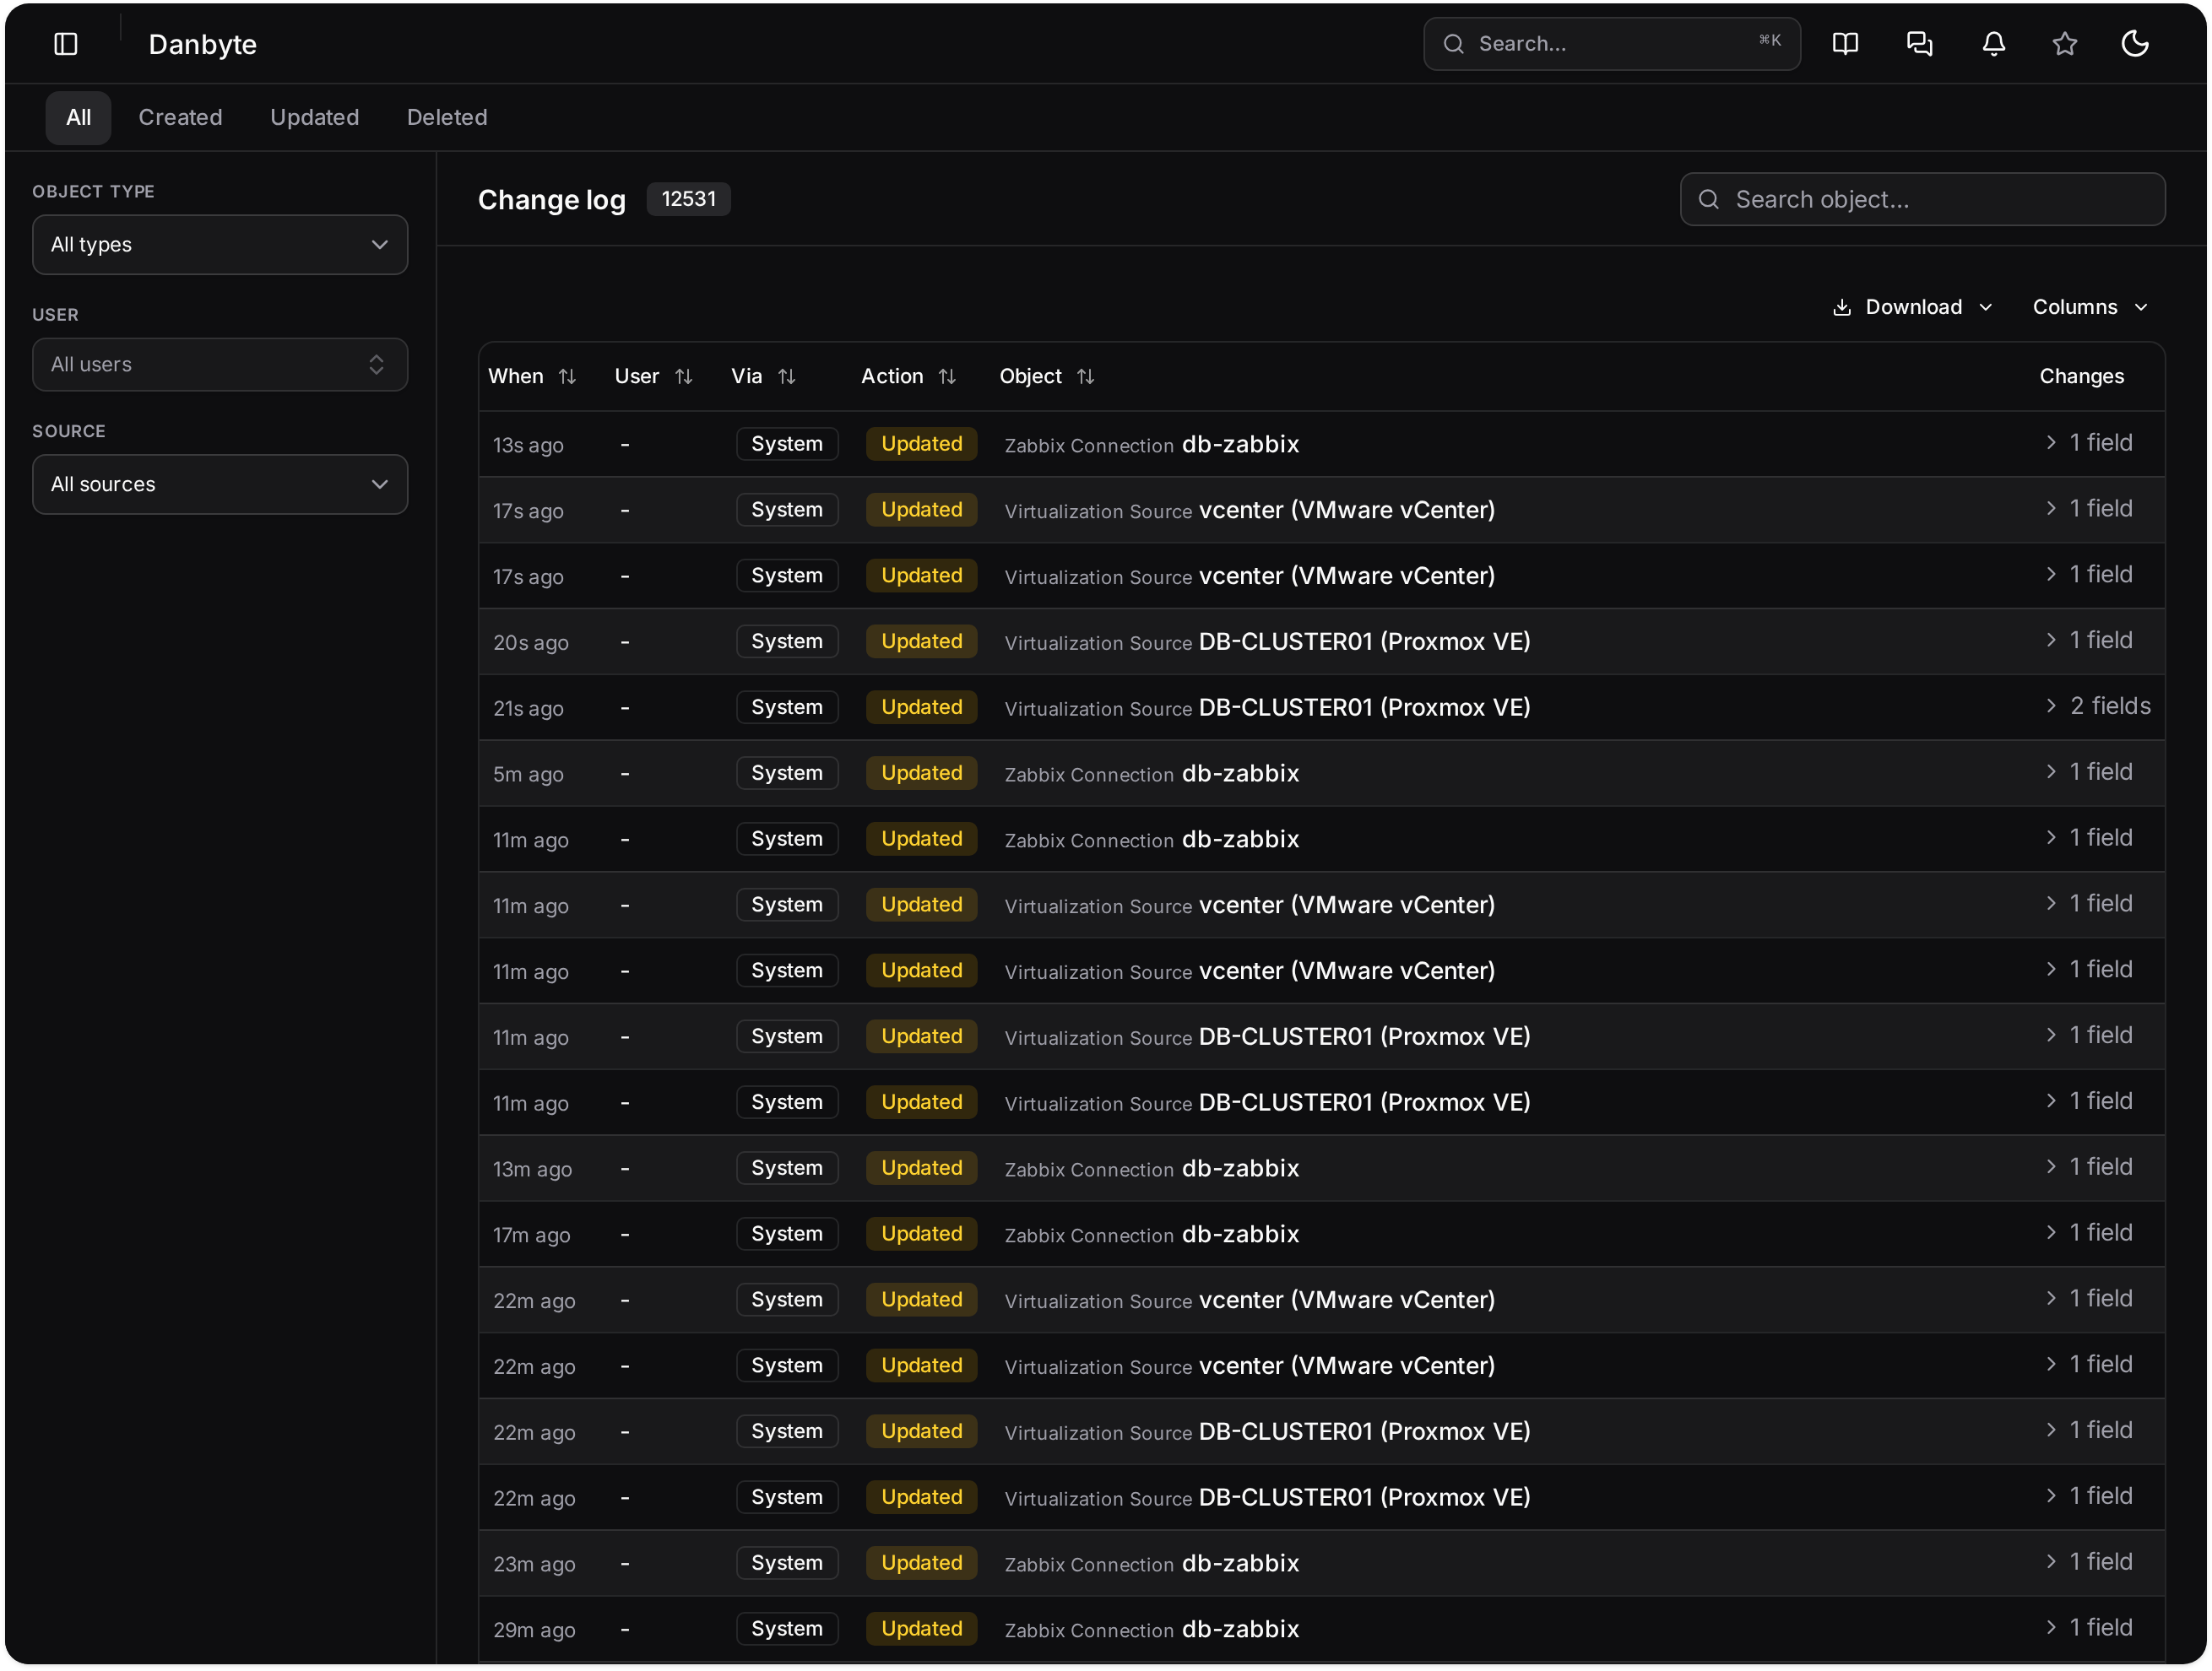Open DB-CLUSTER01 link in 21s ago row
This screenshot has width=2212, height=1671.
pyautogui.click(x=1364, y=706)
